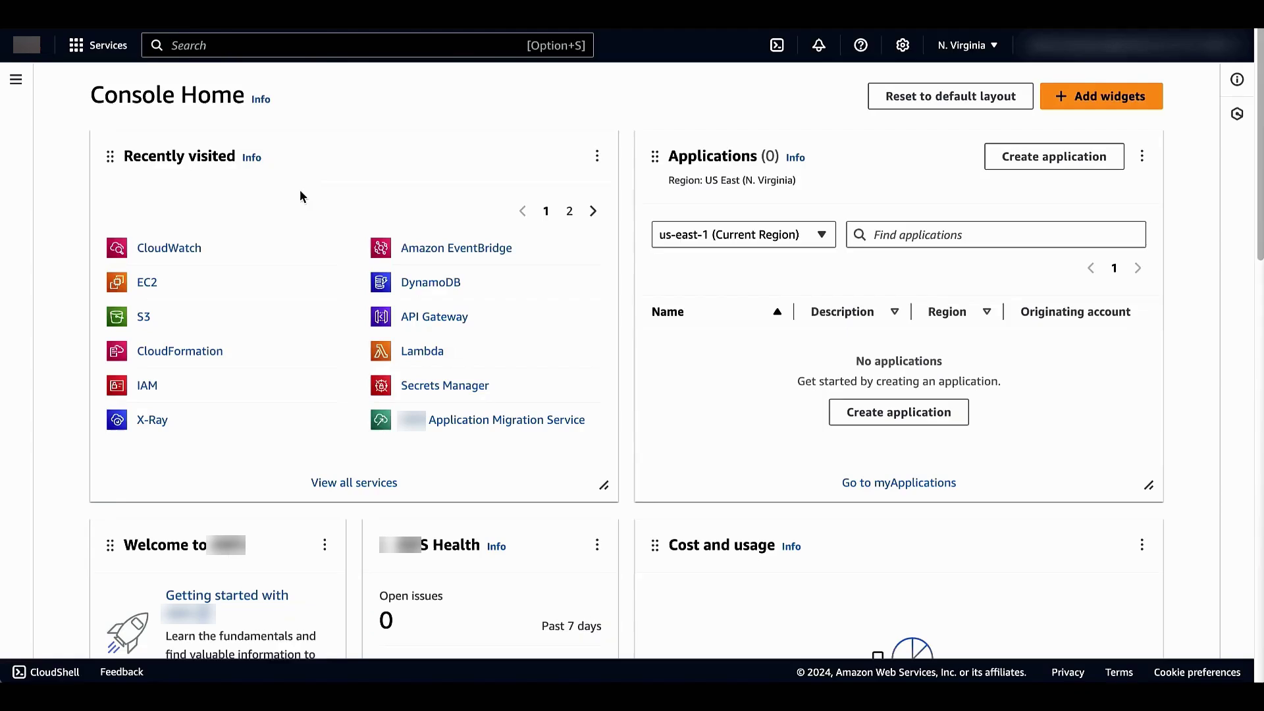1264x711 pixels.
Task: Click the CloudFormation service icon
Action: (117, 351)
